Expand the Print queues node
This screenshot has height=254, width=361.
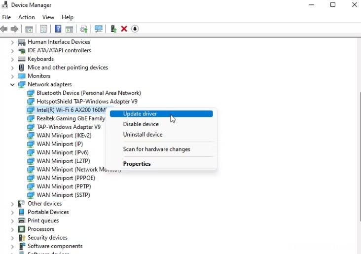[12, 221]
